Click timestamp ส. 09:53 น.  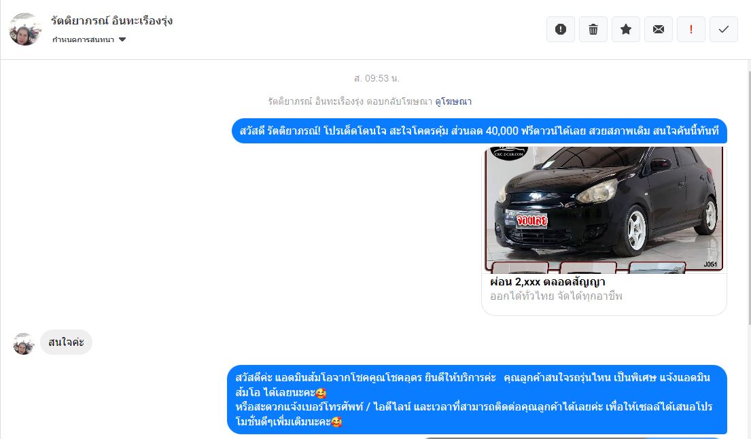click(x=377, y=78)
